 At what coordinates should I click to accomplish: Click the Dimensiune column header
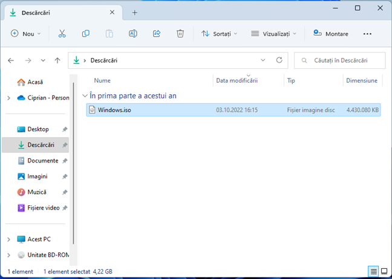[362, 80]
